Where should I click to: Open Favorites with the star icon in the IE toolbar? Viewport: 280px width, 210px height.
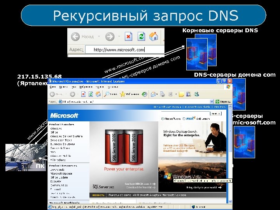point(129,94)
